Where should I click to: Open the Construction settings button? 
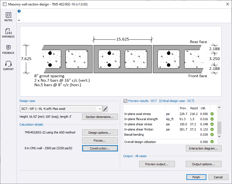100,148
